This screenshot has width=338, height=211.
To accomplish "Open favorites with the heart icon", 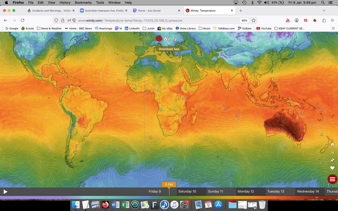I will point(332,168).
